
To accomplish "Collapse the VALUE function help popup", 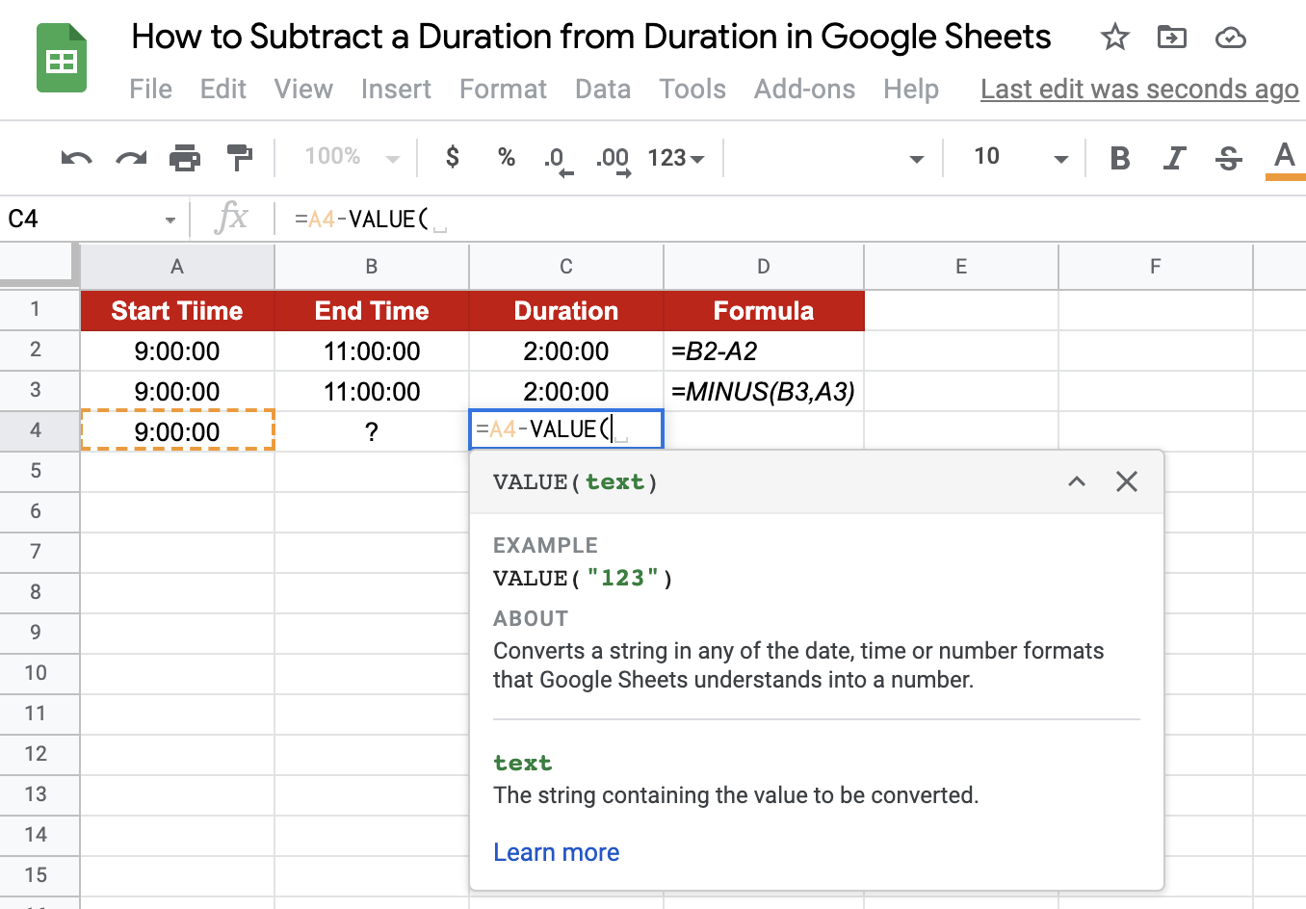I will click(1077, 481).
